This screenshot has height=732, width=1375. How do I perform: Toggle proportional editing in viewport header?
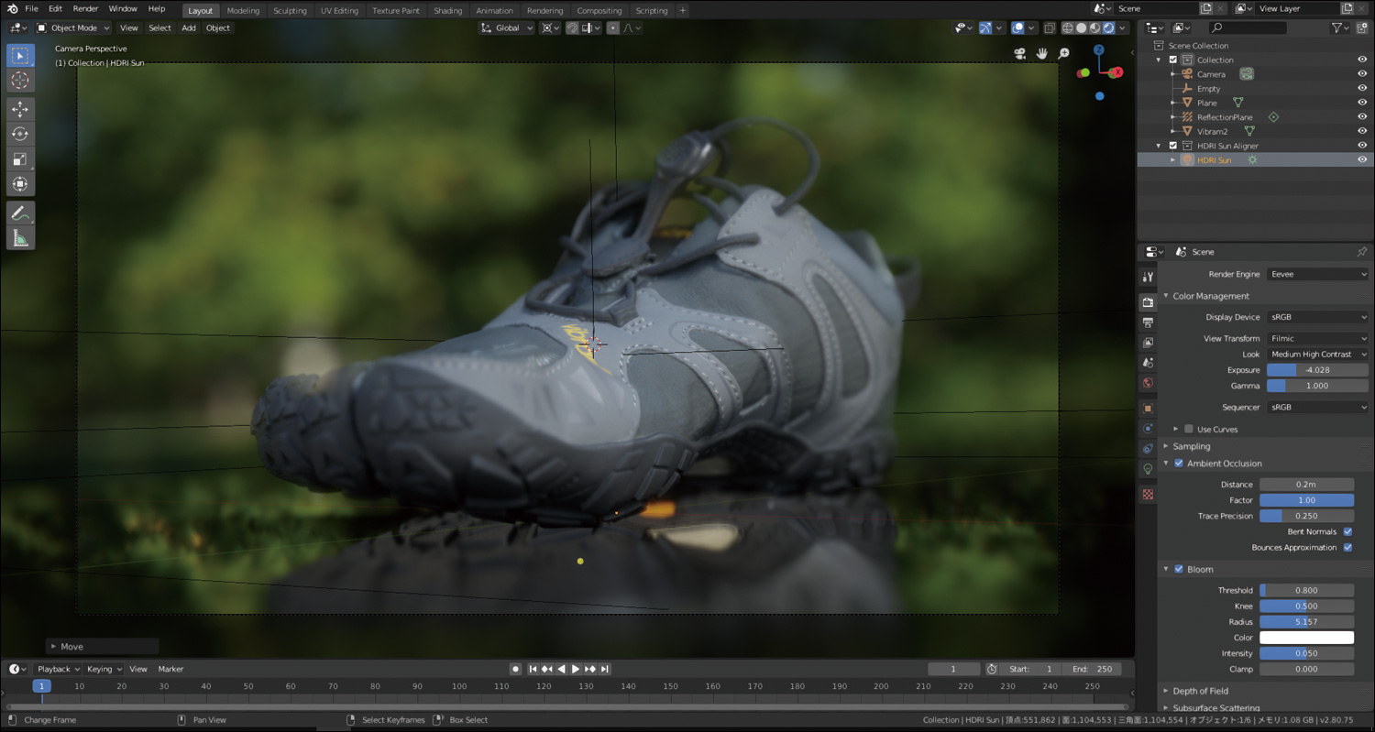pos(613,27)
